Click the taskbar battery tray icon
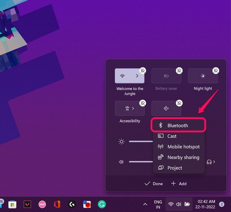The height and width of the screenshot is (212, 231). [187, 204]
